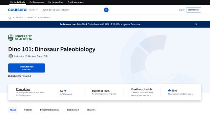Viewport: 210px width, 118px height.
Task: Open Health breadcrumb link
Action: 30,17
